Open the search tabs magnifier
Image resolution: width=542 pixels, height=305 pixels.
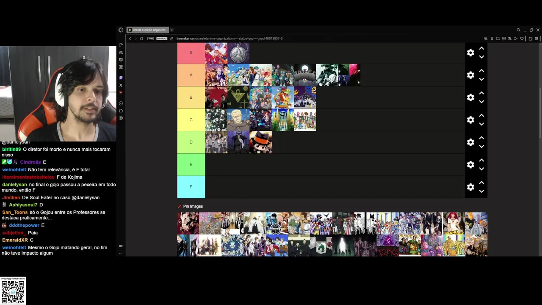coord(518,30)
